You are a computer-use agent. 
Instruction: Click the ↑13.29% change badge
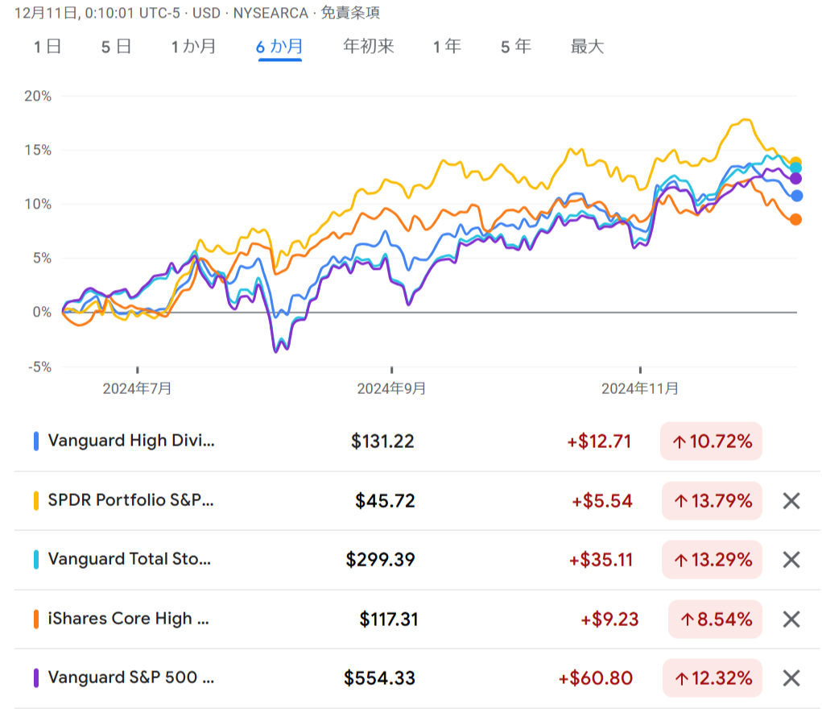click(x=712, y=560)
